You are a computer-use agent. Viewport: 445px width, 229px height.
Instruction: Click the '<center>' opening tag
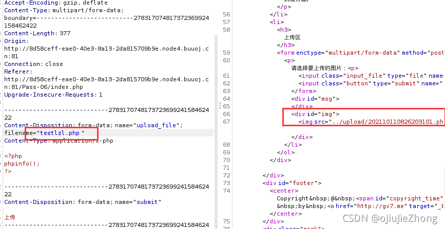pyautogui.click(x=284, y=191)
